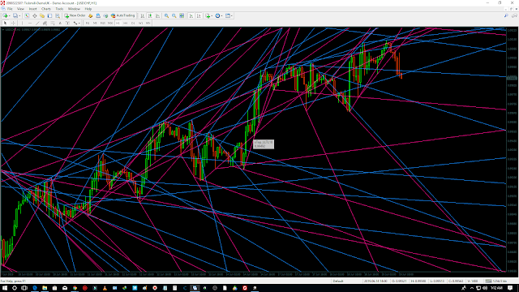Expand the Periodicity clock dropdown
Screen dimensions: 519x292
(219, 15)
